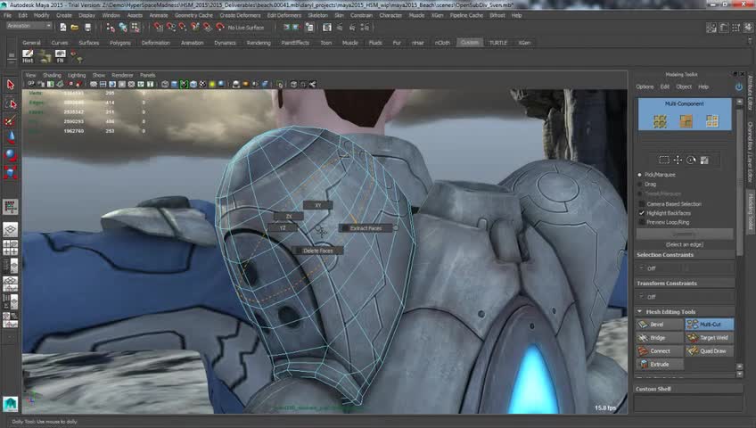The width and height of the screenshot is (756, 428).
Task: Enable Camera Based Selection checkbox
Action: (x=641, y=204)
